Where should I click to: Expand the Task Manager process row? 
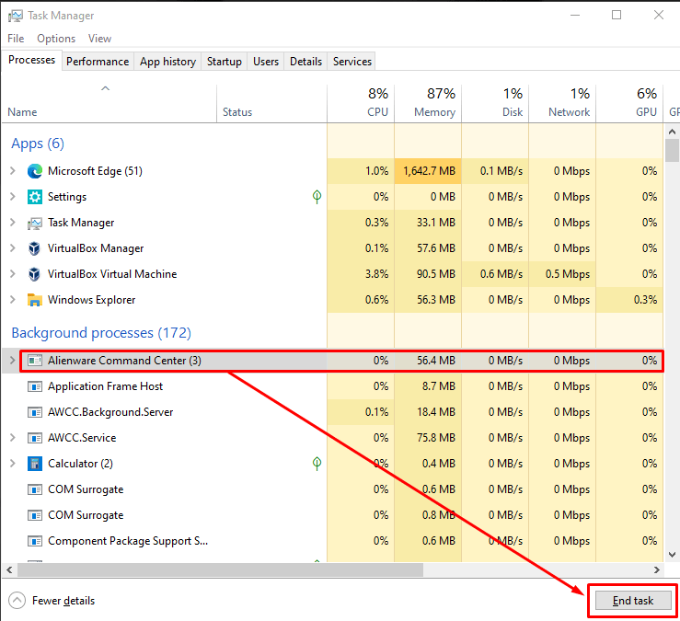pyautogui.click(x=13, y=223)
